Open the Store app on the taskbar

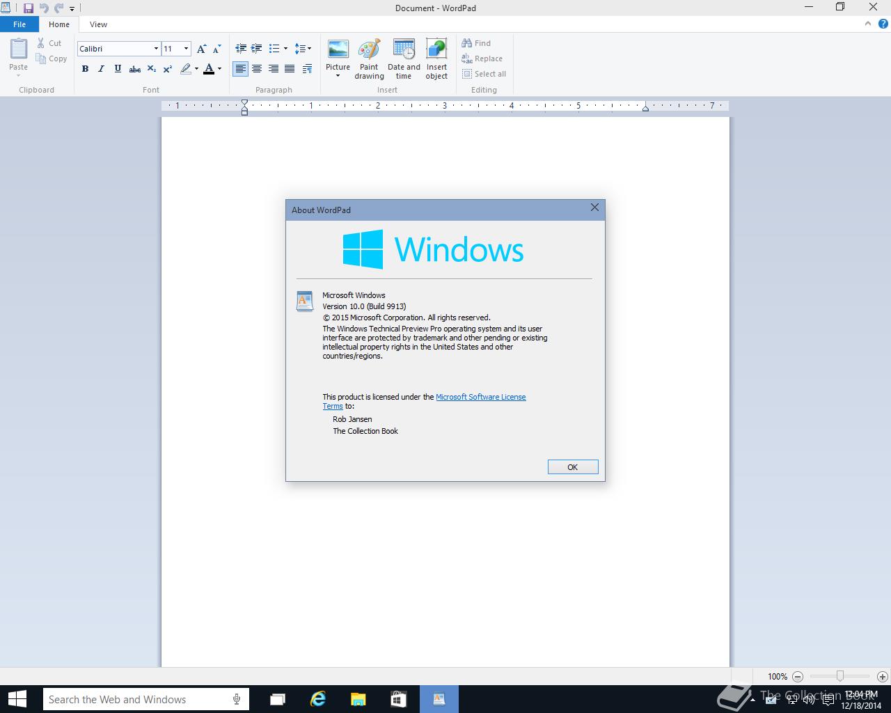[x=398, y=699]
